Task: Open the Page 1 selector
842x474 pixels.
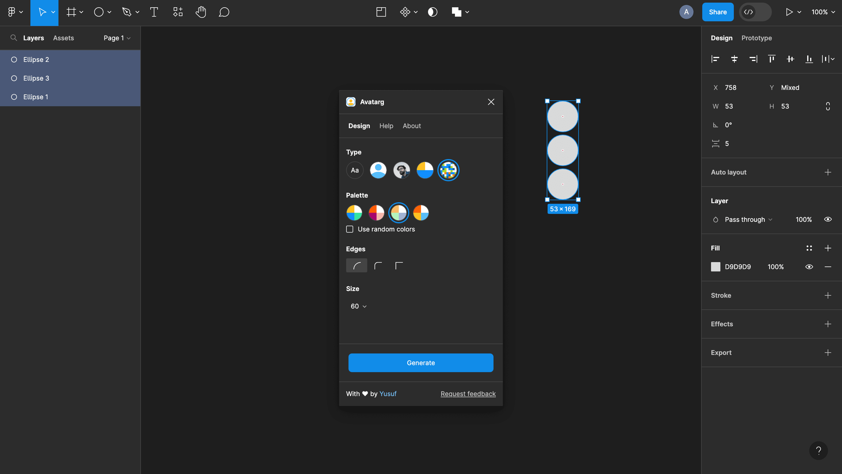Action: (x=117, y=38)
